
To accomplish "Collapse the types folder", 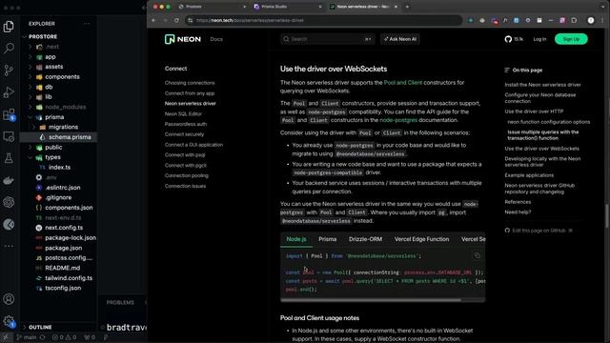I will point(52,157).
